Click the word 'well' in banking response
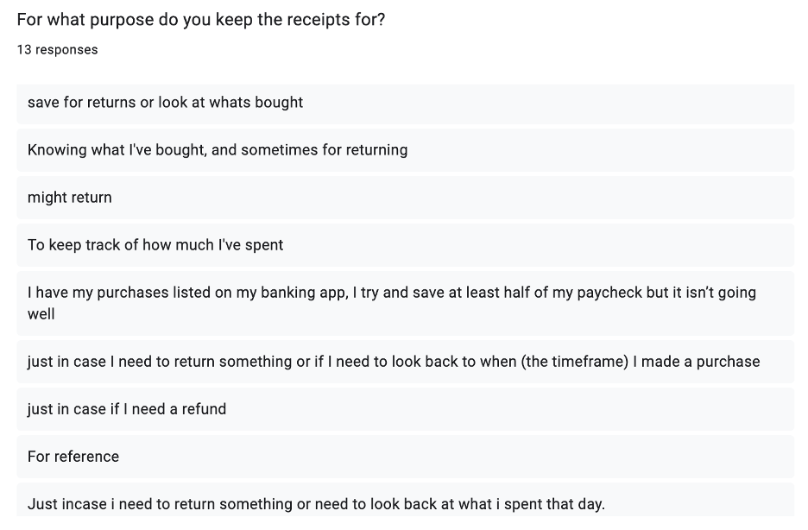 (x=41, y=314)
